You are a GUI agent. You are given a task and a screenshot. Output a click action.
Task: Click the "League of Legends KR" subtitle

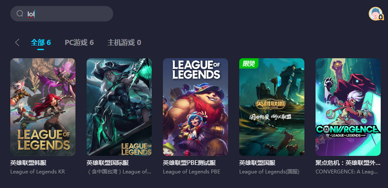tap(38, 172)
